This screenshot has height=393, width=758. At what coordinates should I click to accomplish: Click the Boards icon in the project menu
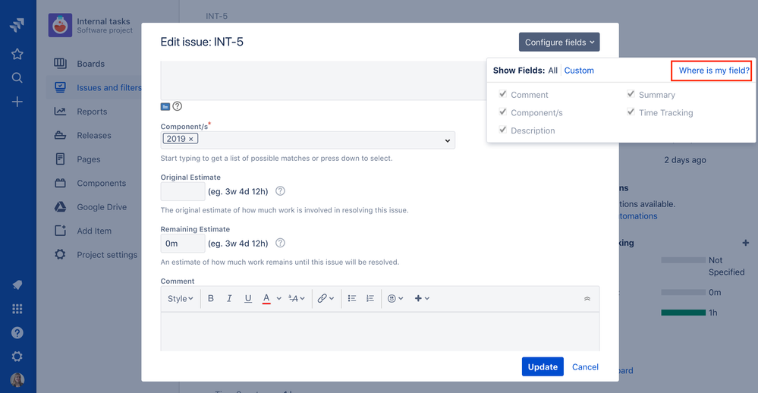60,63
